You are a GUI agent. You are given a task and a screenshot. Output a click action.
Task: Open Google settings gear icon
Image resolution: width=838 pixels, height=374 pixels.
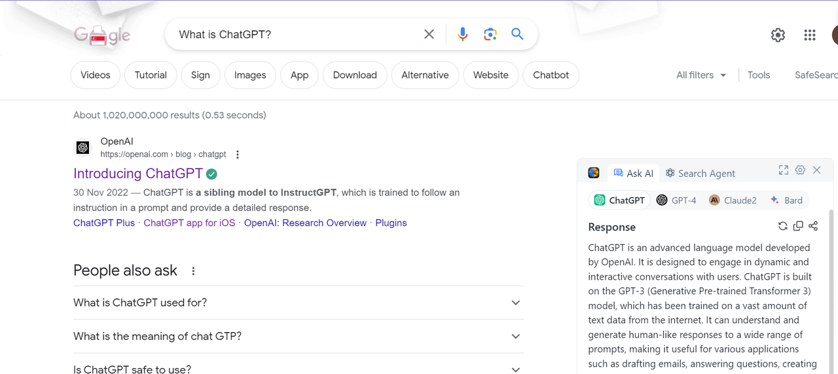pyautogui.click(x=778, y=35)
